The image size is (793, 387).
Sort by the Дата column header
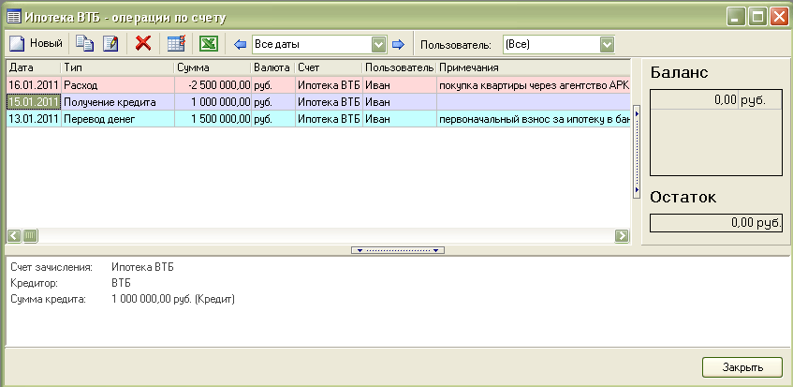[x=34, y=67]
